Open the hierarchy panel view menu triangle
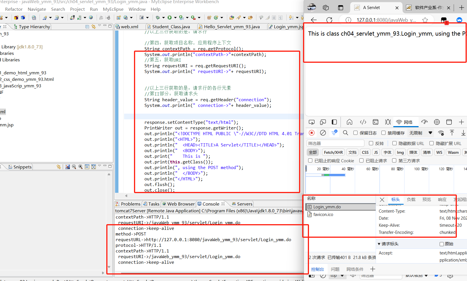 (100, 26)
